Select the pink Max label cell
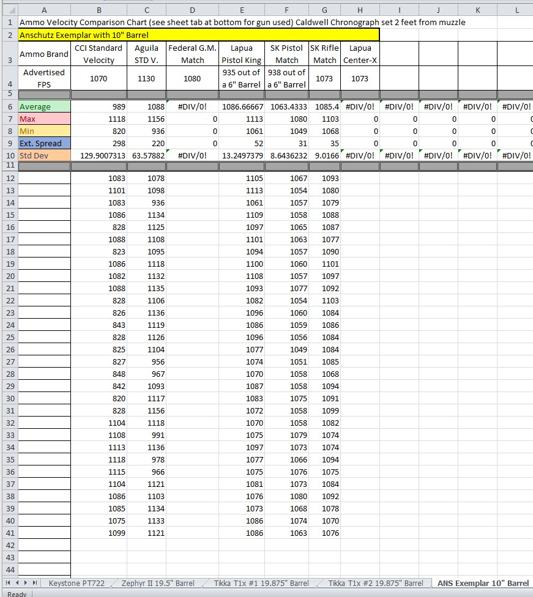 (x=44, y=119)
